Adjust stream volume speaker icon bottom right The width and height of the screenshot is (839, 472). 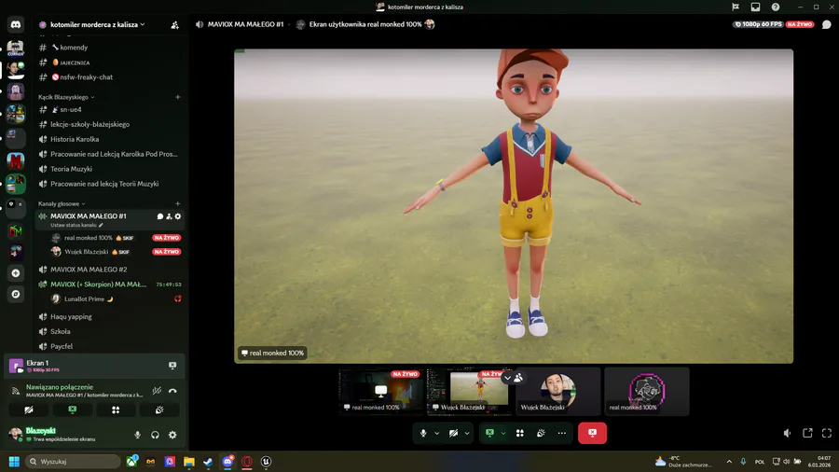coord(787,433)
